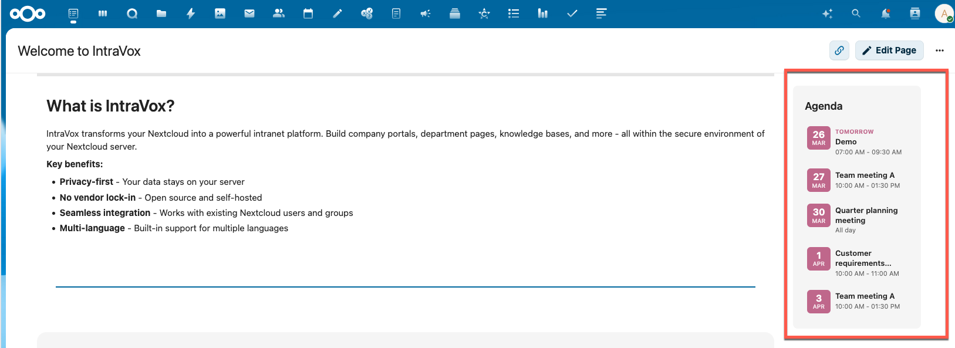Screen dimensions: 955x348
Task: Open the IntraVox app icon
Action: tap(73, 13)
